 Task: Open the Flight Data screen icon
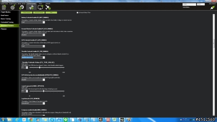pyautogui.click(x=4, y=7)
